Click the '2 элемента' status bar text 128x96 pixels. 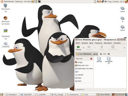coord(80,90)
